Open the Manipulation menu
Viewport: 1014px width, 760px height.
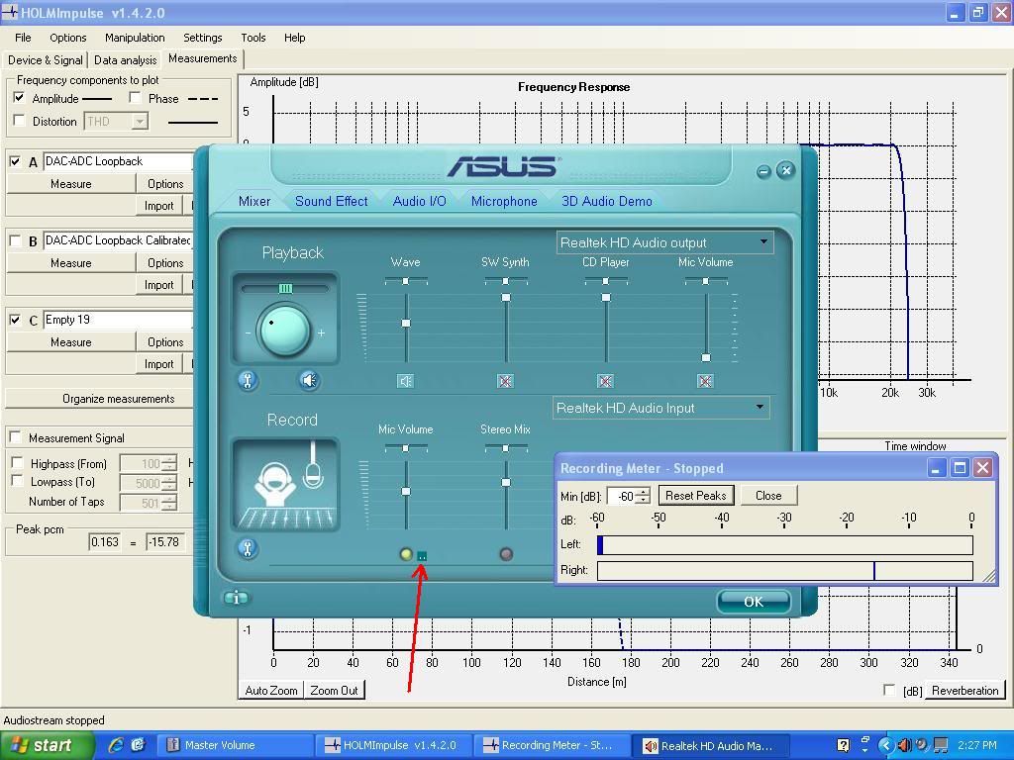coord(135,38)
